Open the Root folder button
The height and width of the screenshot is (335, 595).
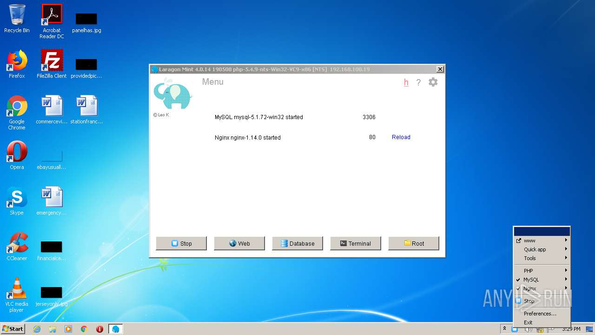[x=414, y=243]
